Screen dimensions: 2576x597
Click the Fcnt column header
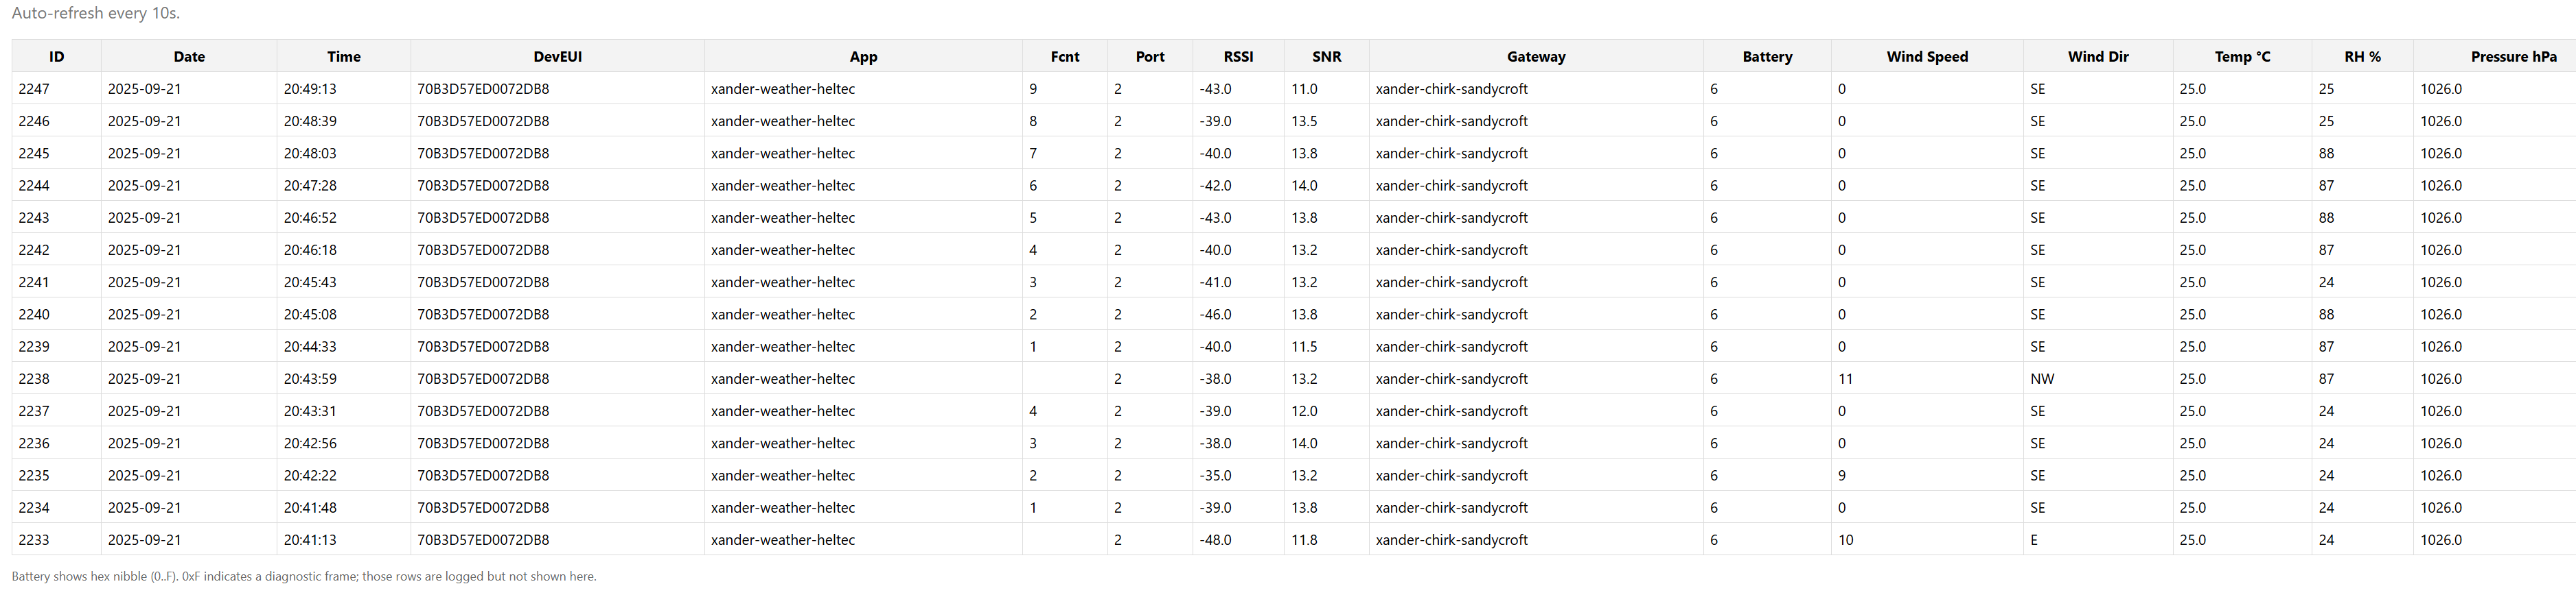click(1064, 57)
